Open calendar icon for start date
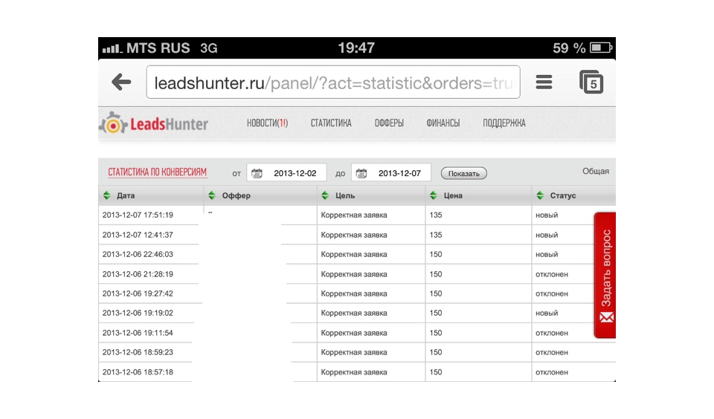The width and height of the screenshot is (714, 419). 257,173
